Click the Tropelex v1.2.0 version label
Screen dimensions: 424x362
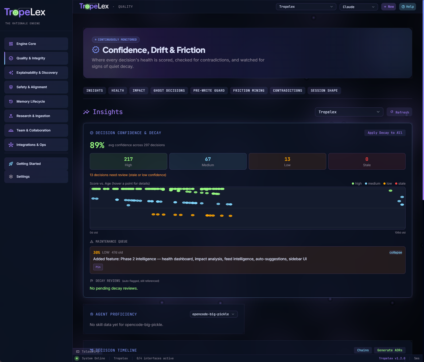(392, 359)
